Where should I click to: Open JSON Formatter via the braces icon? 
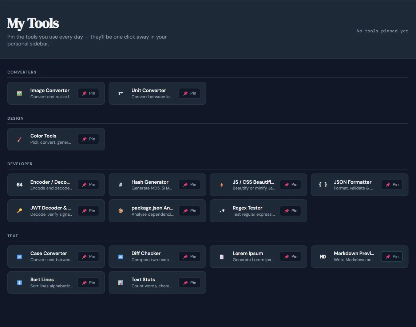click(x=322, y=184)
